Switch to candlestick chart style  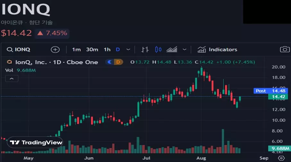158,50
